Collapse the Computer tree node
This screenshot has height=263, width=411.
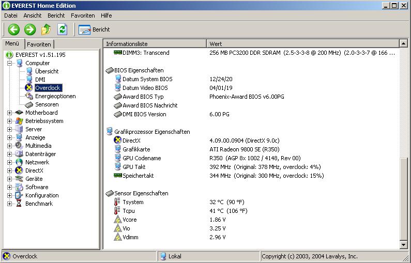[9, 63]
